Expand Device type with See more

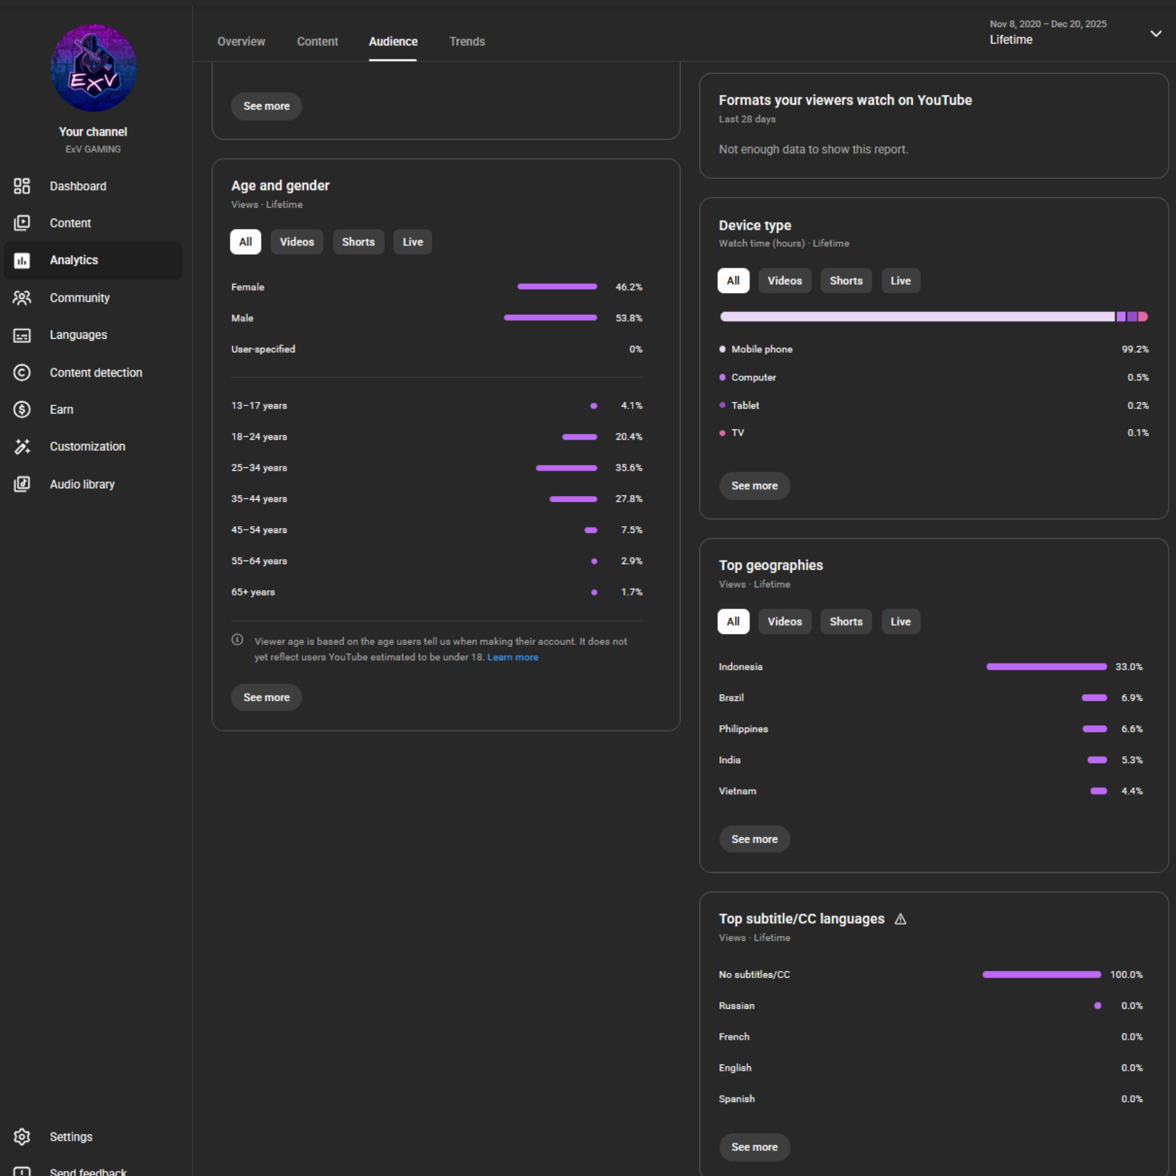[x=754, y=486]
